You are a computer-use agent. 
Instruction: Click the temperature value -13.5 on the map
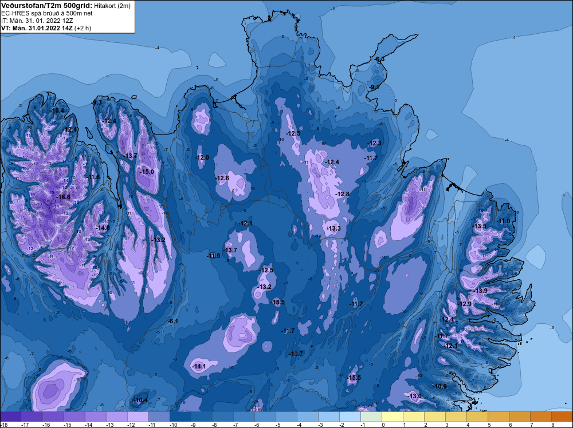coord(480,226)
